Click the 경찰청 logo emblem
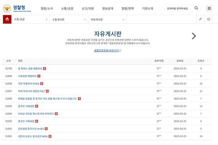Image resolution: width=218 pixels, height=145 pixels. (x=7, y=8)
